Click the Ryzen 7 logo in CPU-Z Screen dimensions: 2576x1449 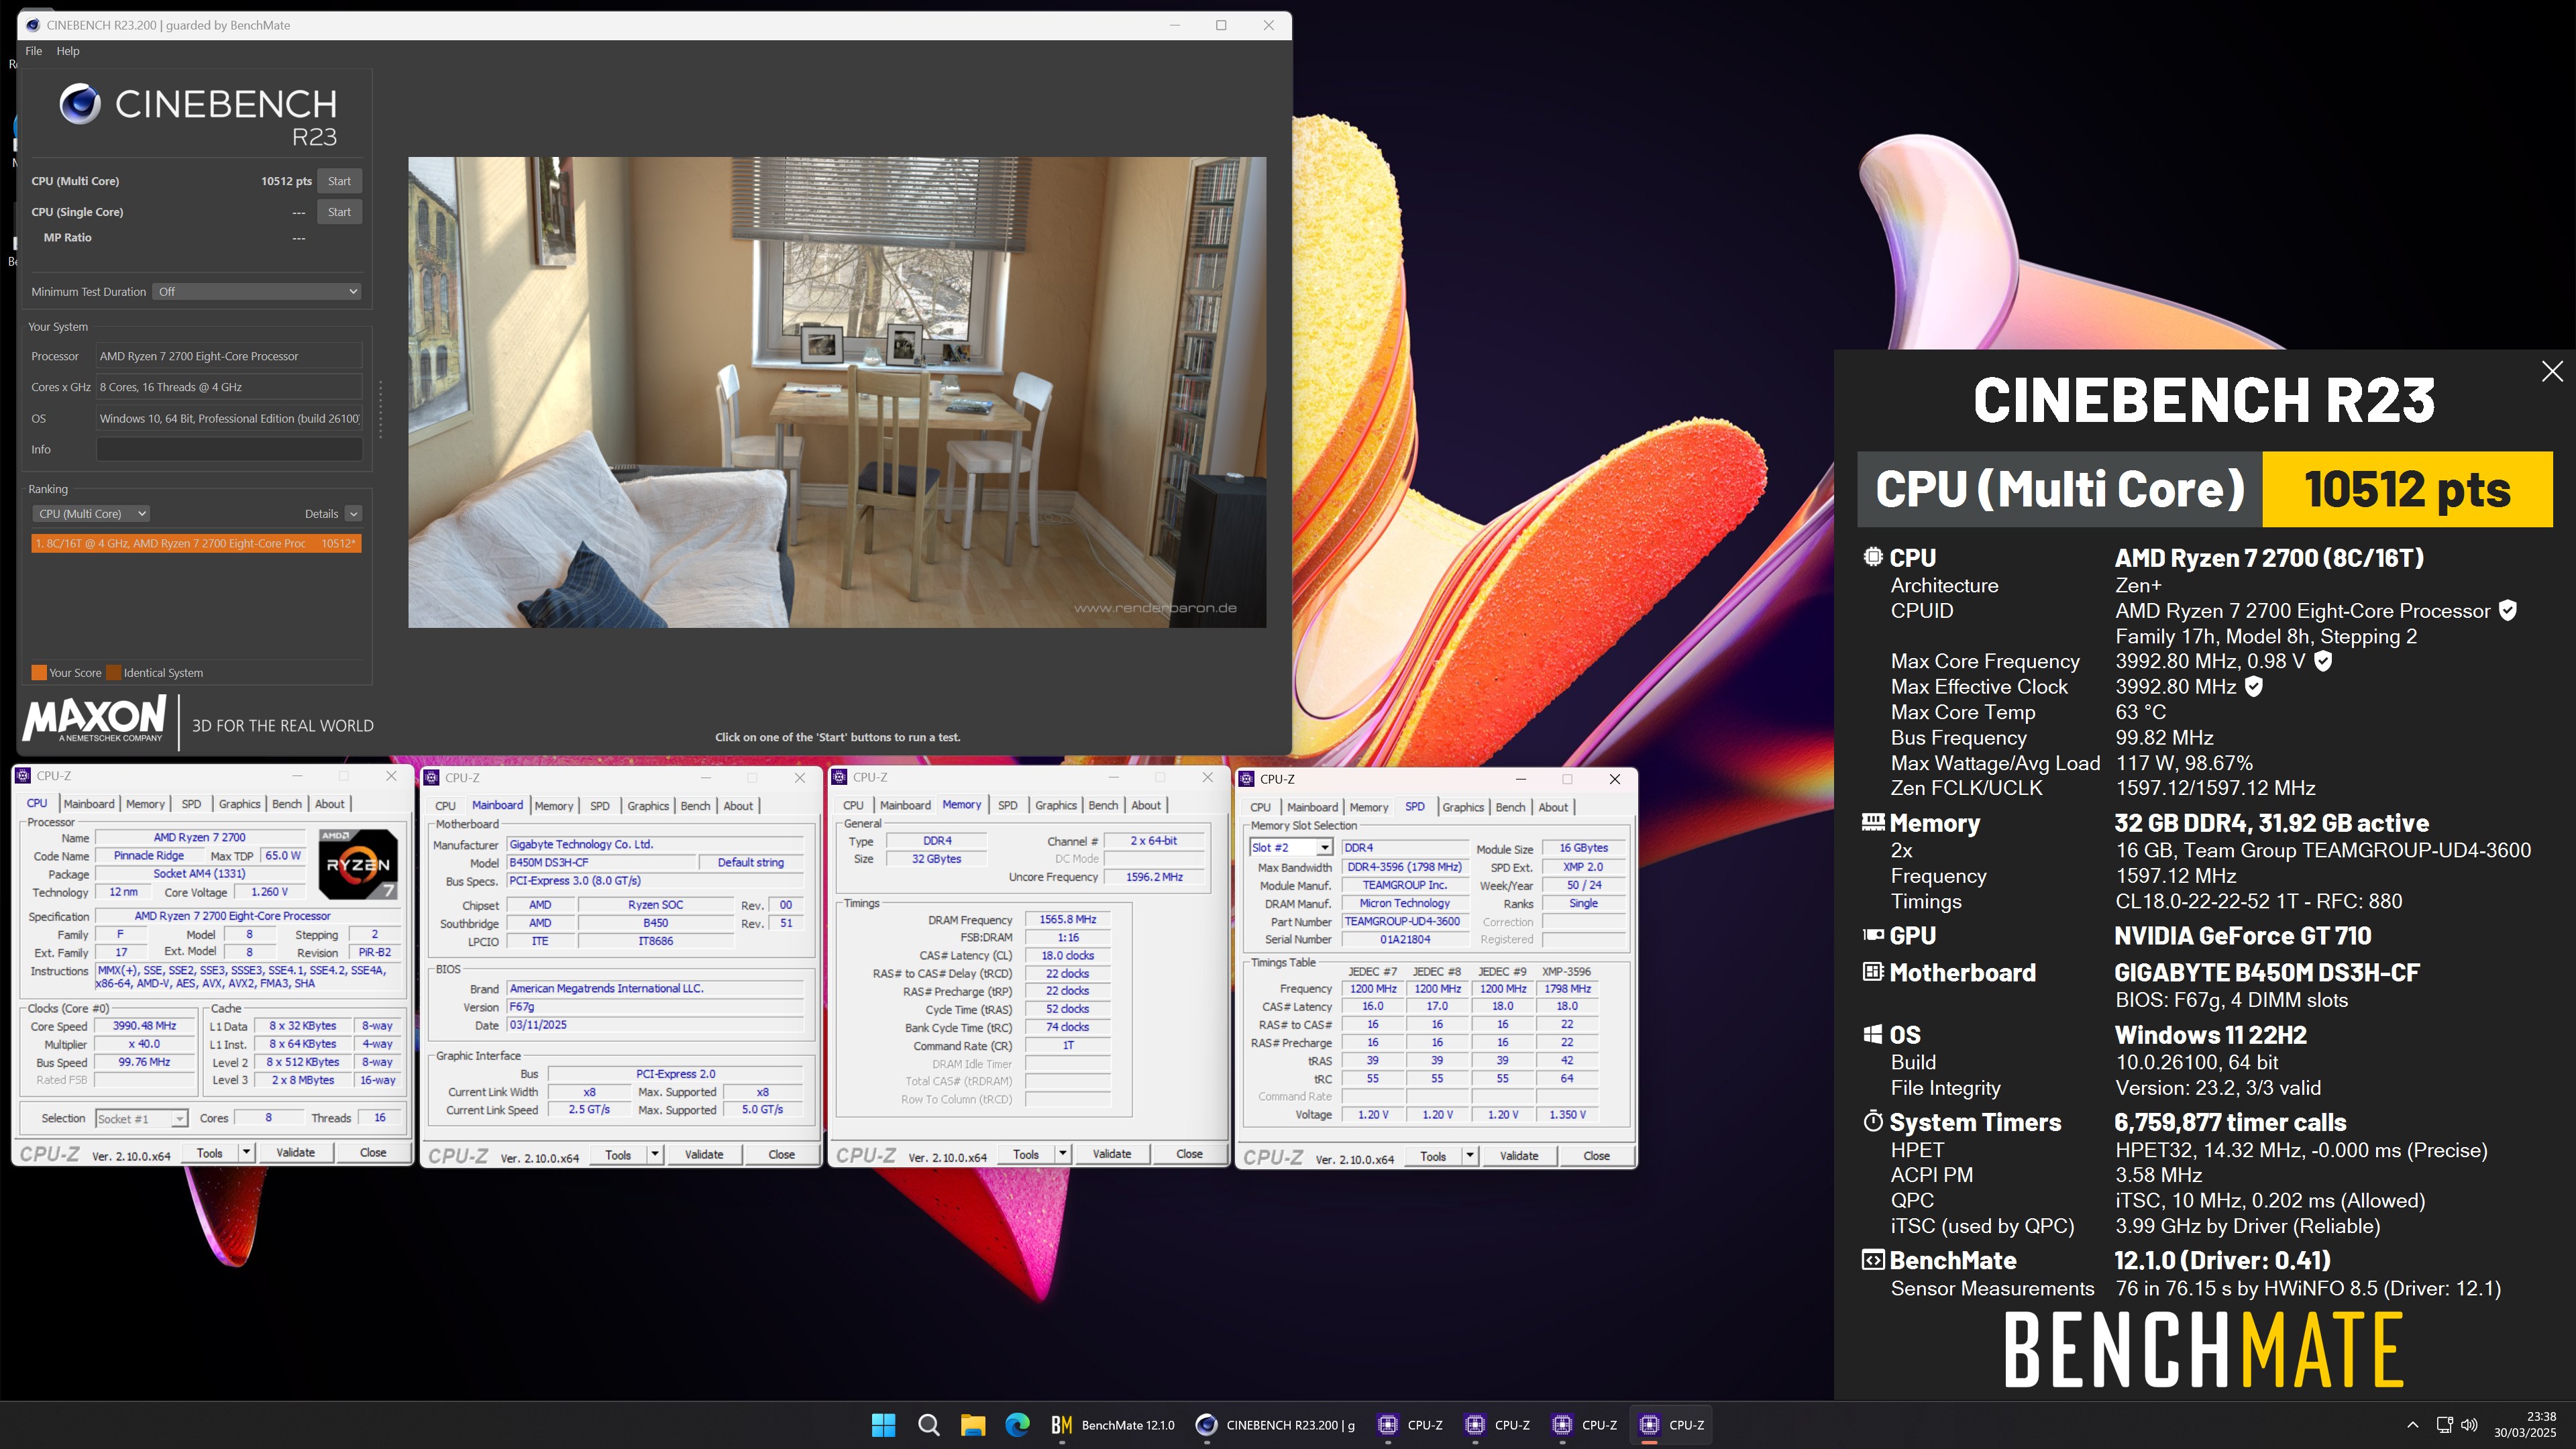(x=358, y=863)
